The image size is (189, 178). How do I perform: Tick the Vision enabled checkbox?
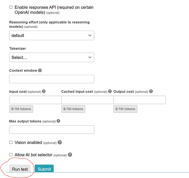[11, 142]
